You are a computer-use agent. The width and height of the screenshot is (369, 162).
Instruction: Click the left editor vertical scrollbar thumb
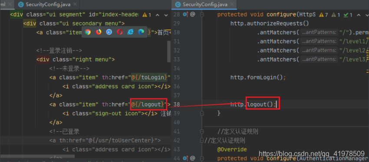[x=169, y=51]
